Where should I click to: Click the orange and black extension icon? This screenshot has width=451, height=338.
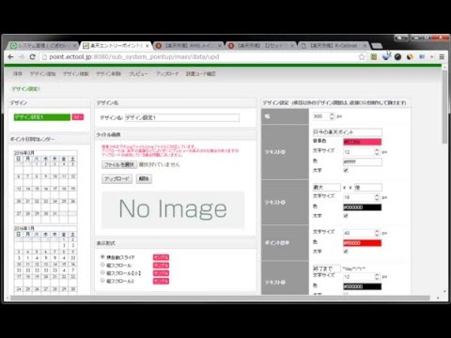(410, 57)
